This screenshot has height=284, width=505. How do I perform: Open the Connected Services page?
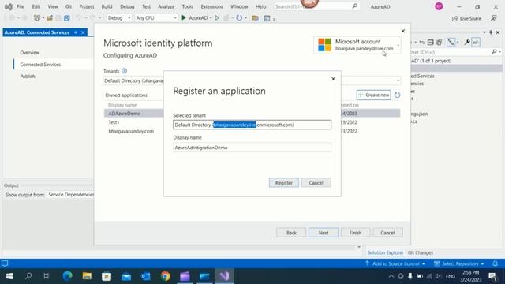tap(40, 65)
